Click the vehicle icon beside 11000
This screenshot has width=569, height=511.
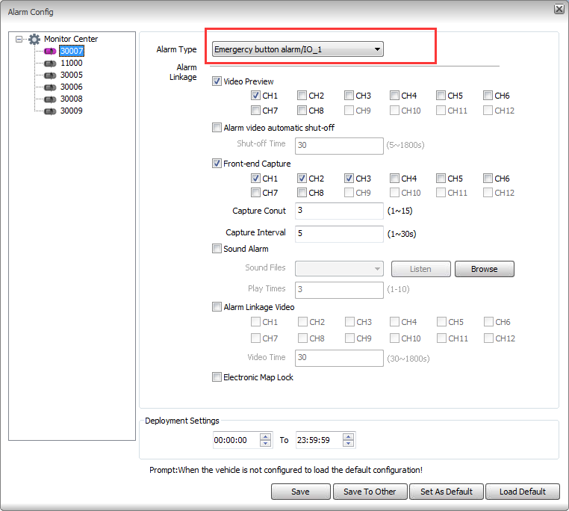point(50,64)
